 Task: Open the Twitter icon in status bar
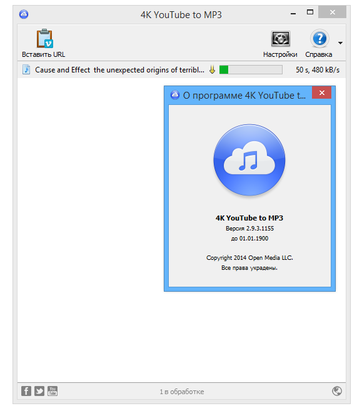coord(39,391)
